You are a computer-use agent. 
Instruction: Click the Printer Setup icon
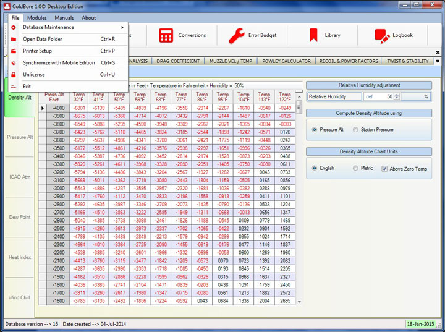[14, 51]
